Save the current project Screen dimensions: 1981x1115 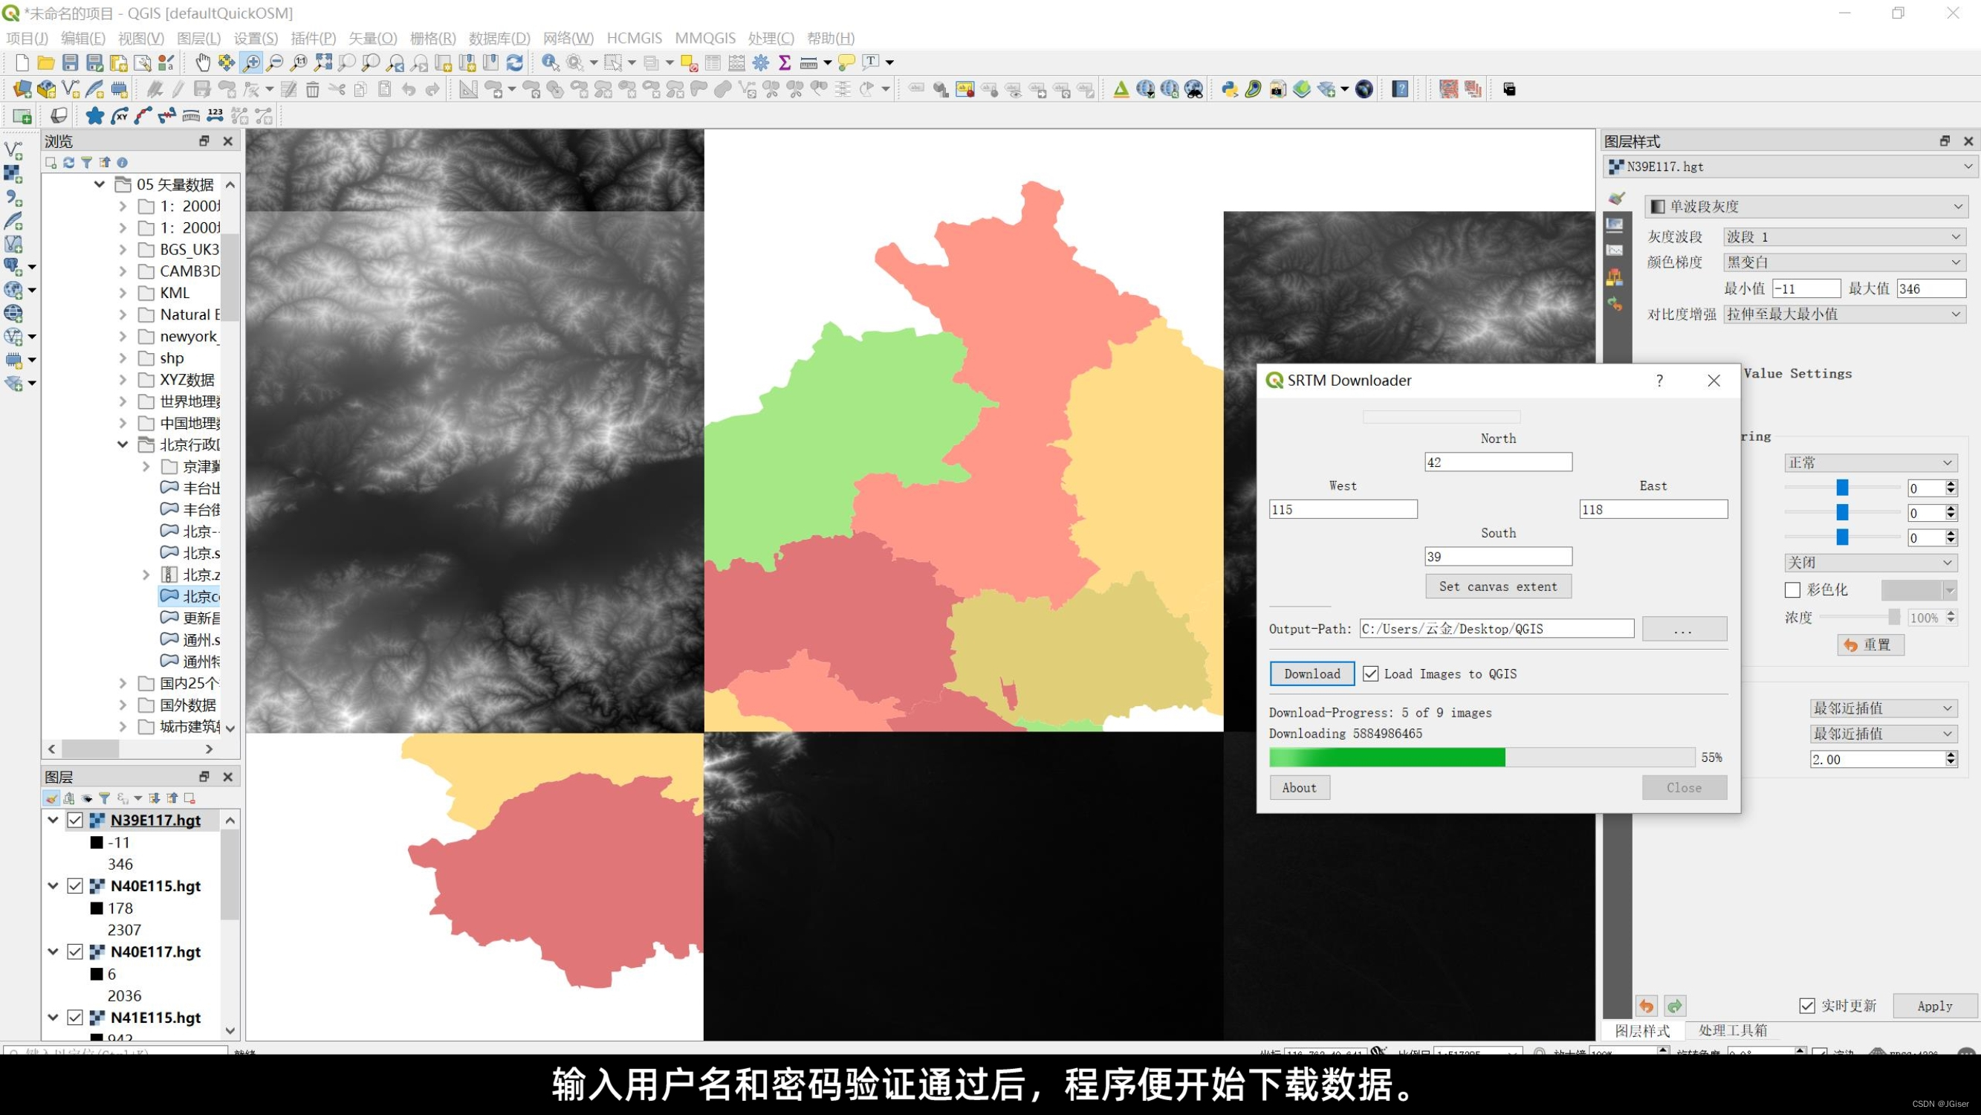70,62
